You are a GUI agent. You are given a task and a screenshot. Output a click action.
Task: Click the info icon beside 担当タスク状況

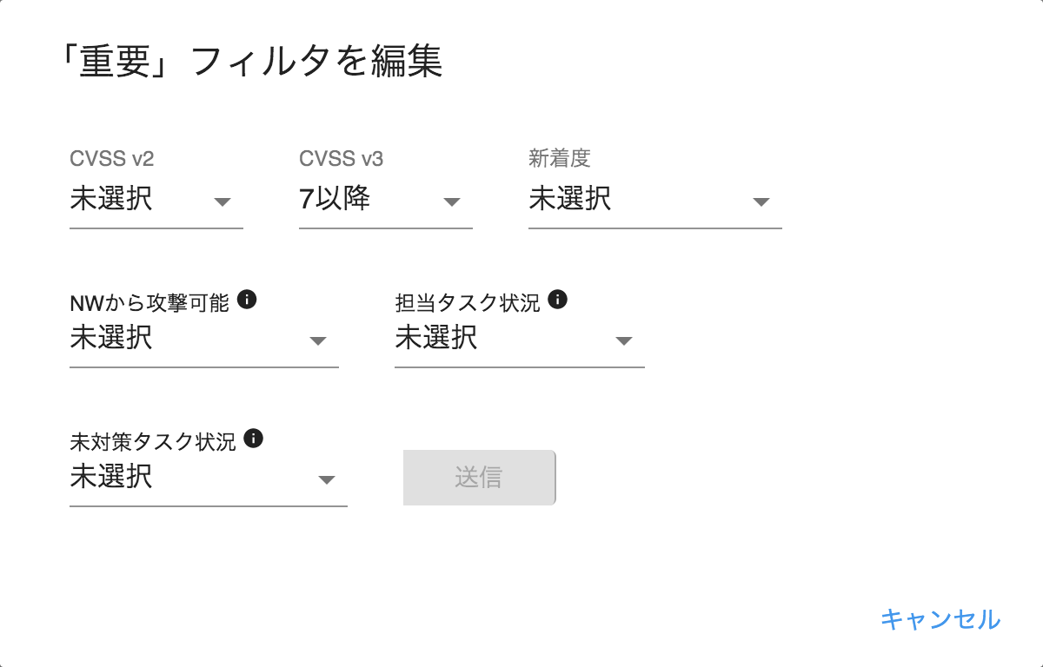pyautogui.click(x=559, y=299)
